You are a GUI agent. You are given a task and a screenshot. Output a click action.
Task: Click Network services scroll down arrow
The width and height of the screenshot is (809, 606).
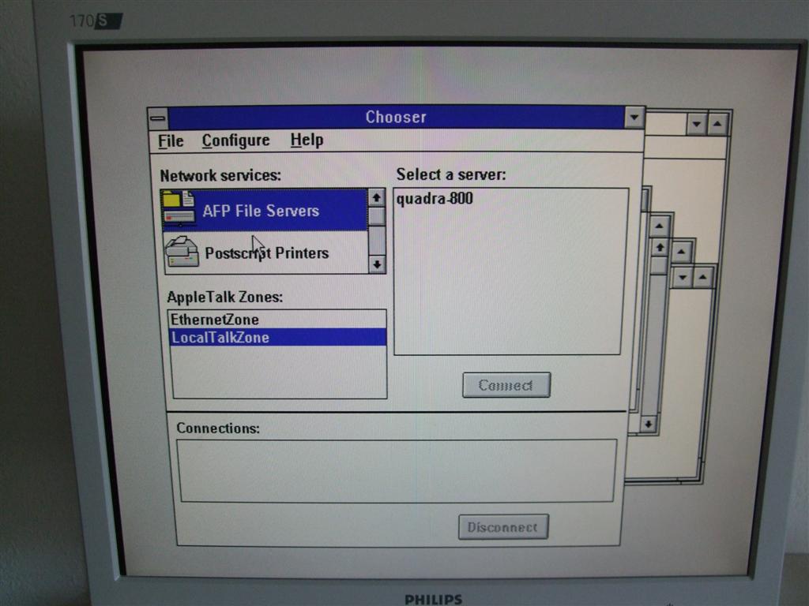(x=377, y=264)
